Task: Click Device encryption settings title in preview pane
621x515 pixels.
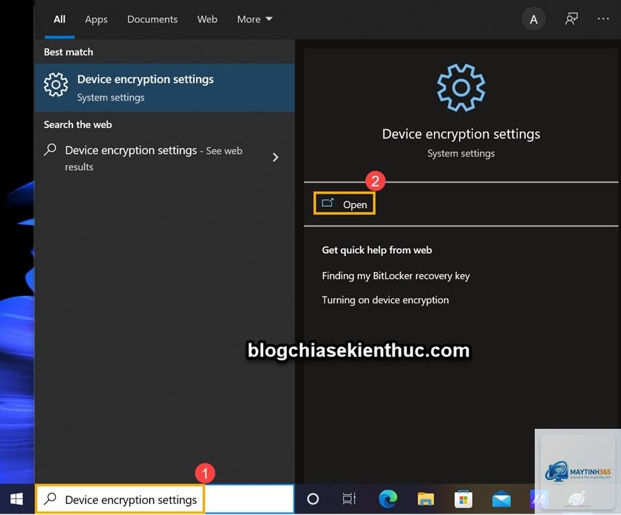Action: (461, 134)
